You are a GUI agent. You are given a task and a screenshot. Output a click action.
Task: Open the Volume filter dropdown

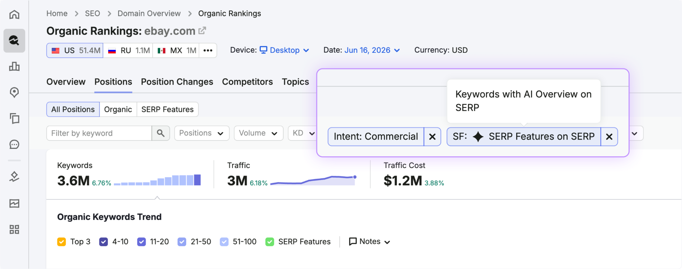pos(258,133)
